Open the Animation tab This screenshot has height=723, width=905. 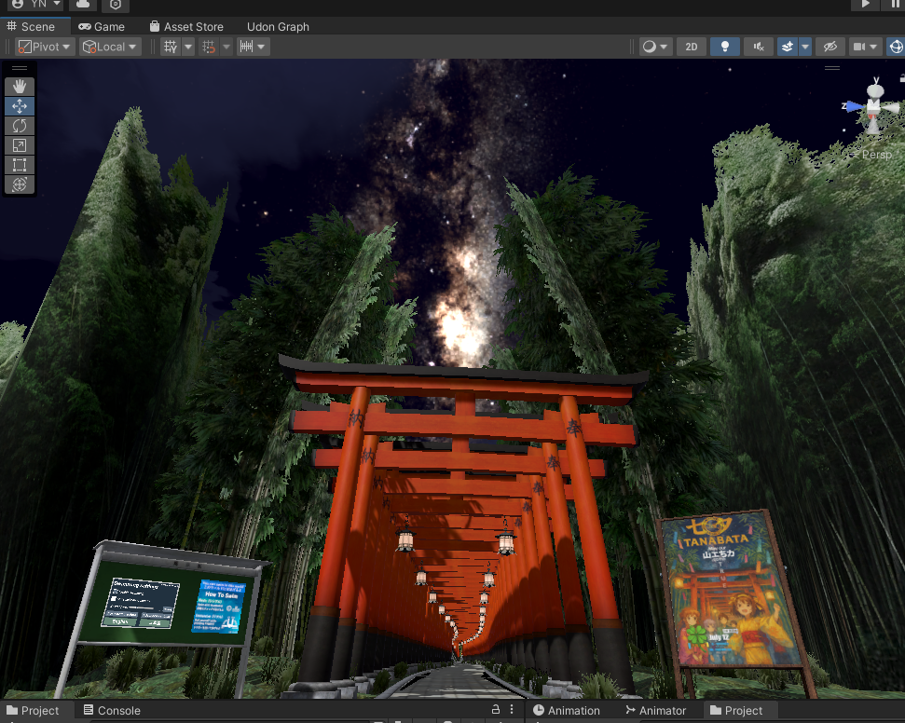tap(566, 710)
